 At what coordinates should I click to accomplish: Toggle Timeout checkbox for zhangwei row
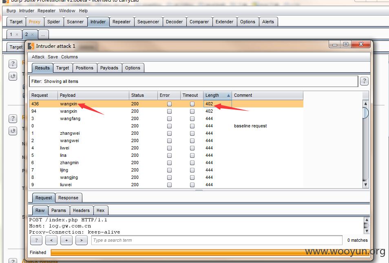click(192, 133)
